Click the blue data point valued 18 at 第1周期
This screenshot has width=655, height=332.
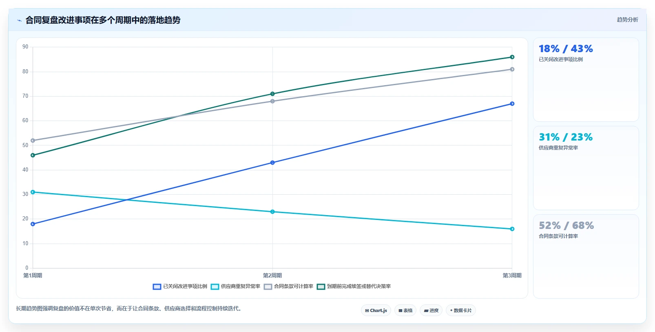33,224
